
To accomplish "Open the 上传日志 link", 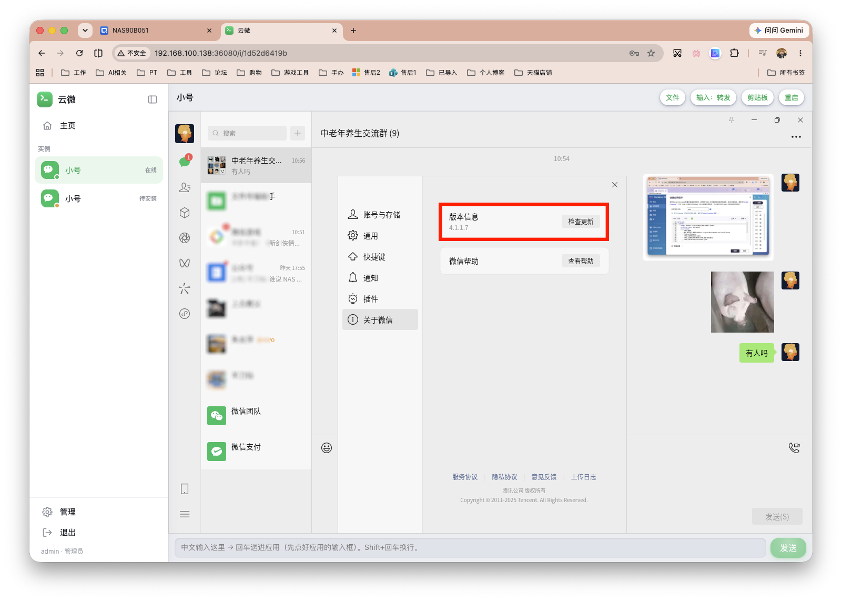I will [584, 477].
